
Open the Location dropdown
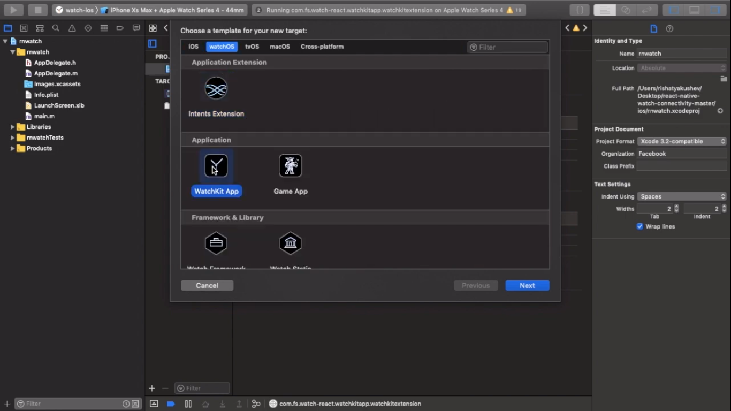pos(682,68)
